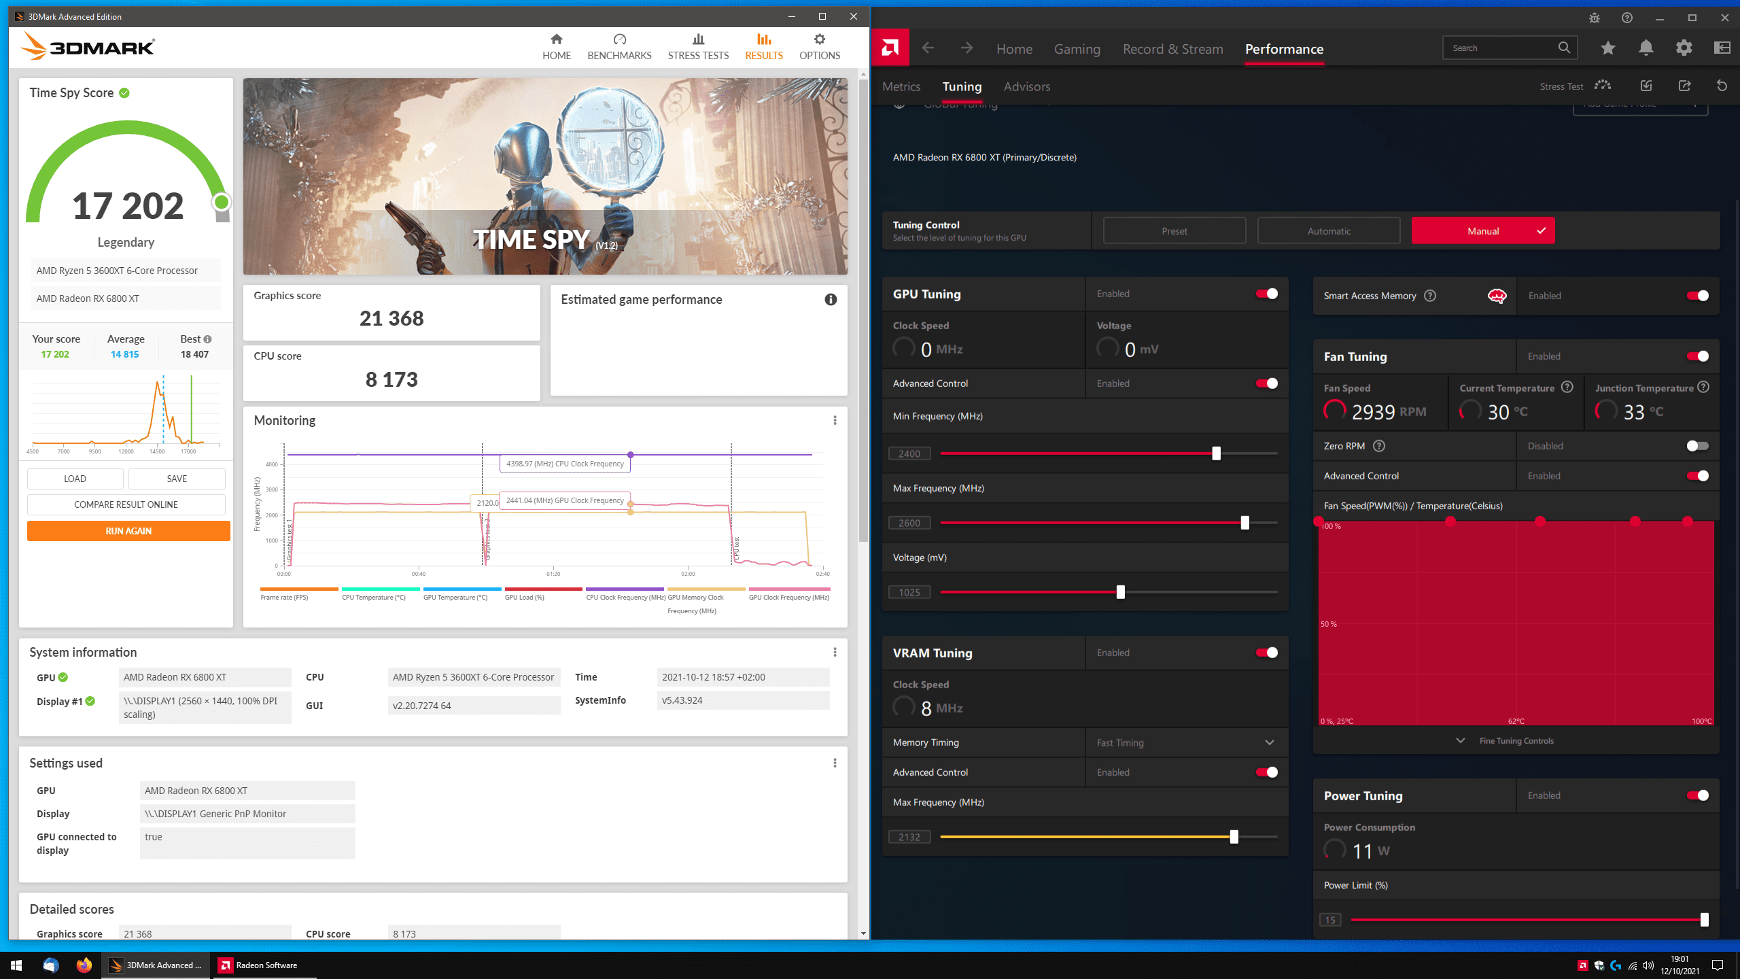Click the Voltage (mV) slider handle
The height and width of the screenshot is (979, 1740).
coord(1120,592)
